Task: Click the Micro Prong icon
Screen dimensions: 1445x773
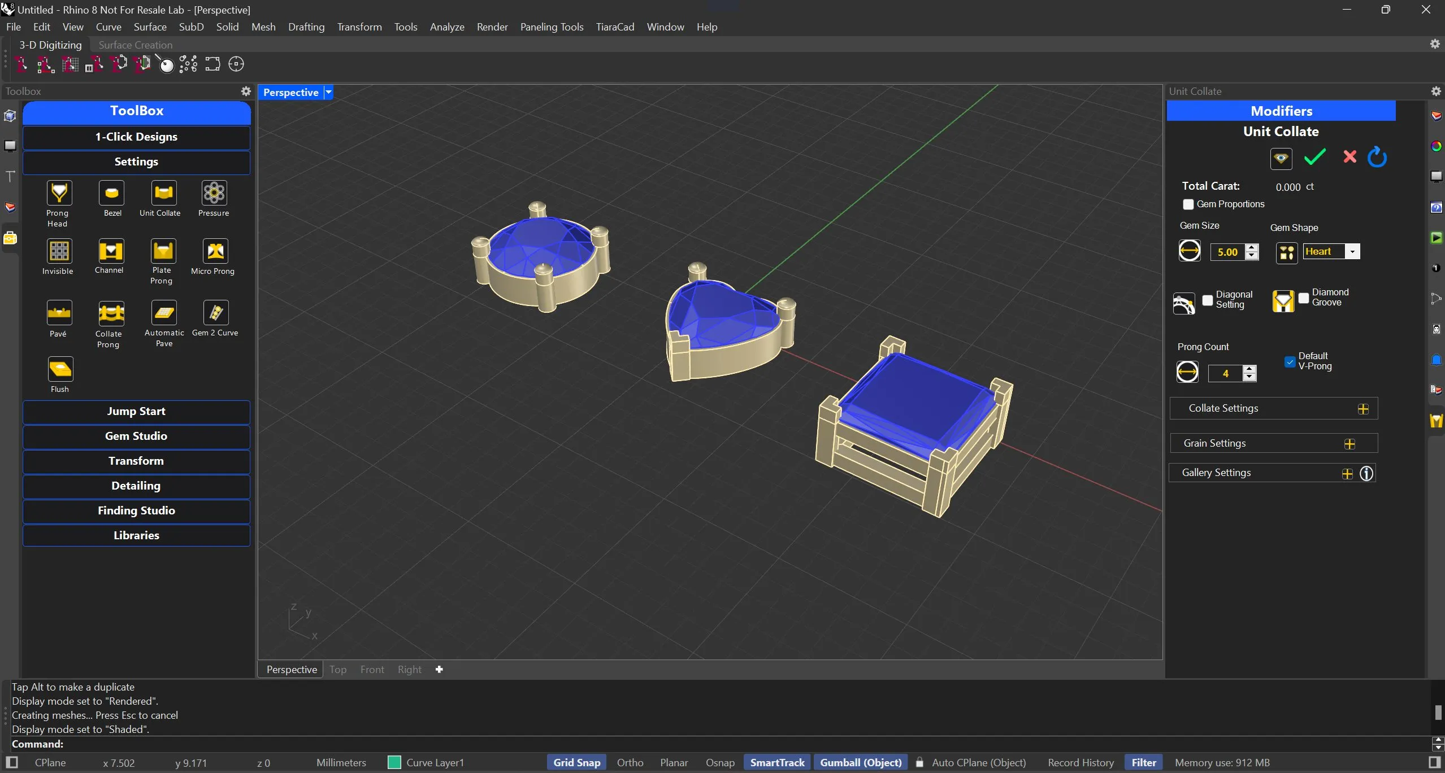Action: 215,251
